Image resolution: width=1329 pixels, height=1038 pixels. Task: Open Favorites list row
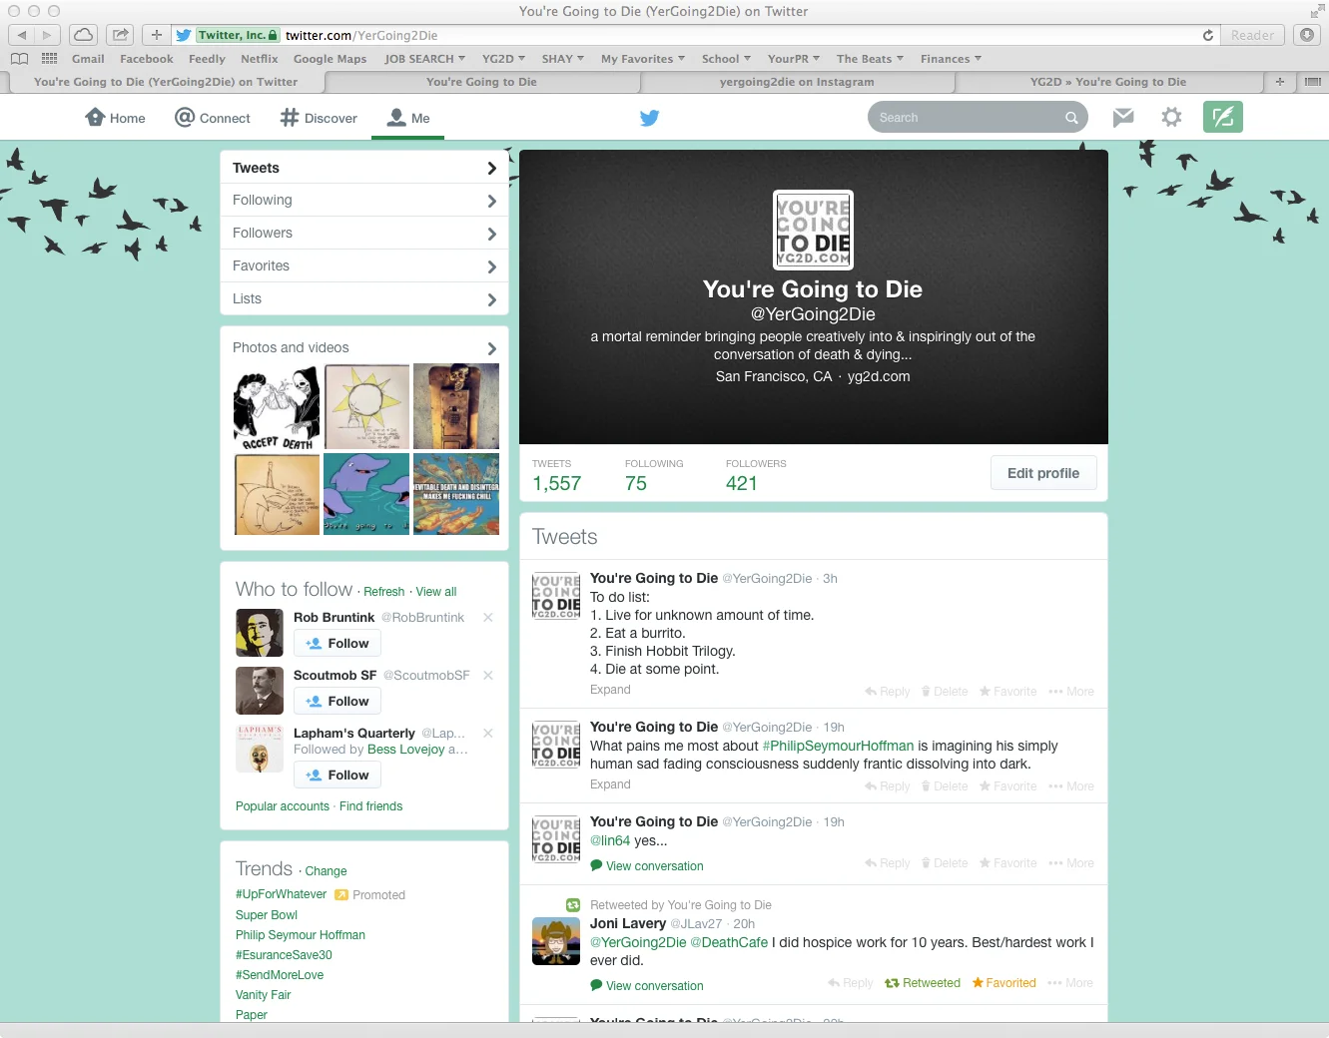pos(364,266)
